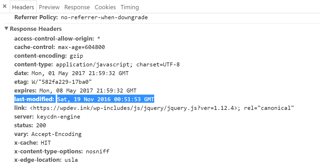Open the Preview tab

(x=49, y=7)
